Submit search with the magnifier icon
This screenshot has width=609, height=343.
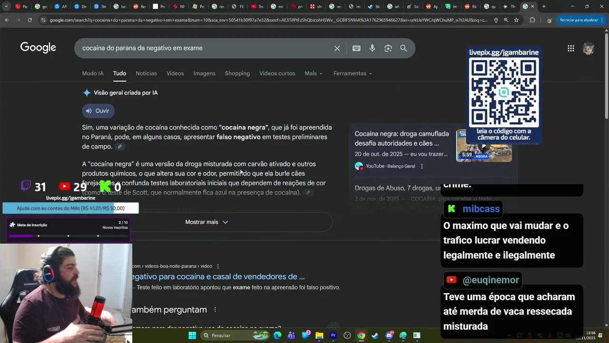[403, 48]
